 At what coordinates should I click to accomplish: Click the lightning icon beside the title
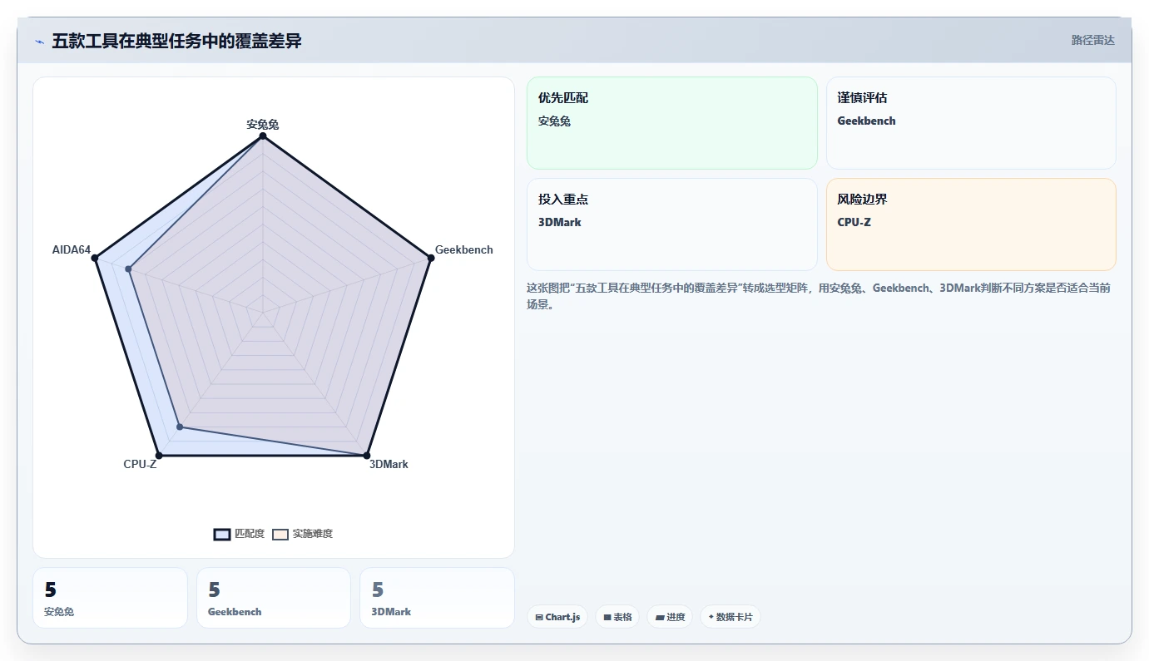(x=39, y=42)
